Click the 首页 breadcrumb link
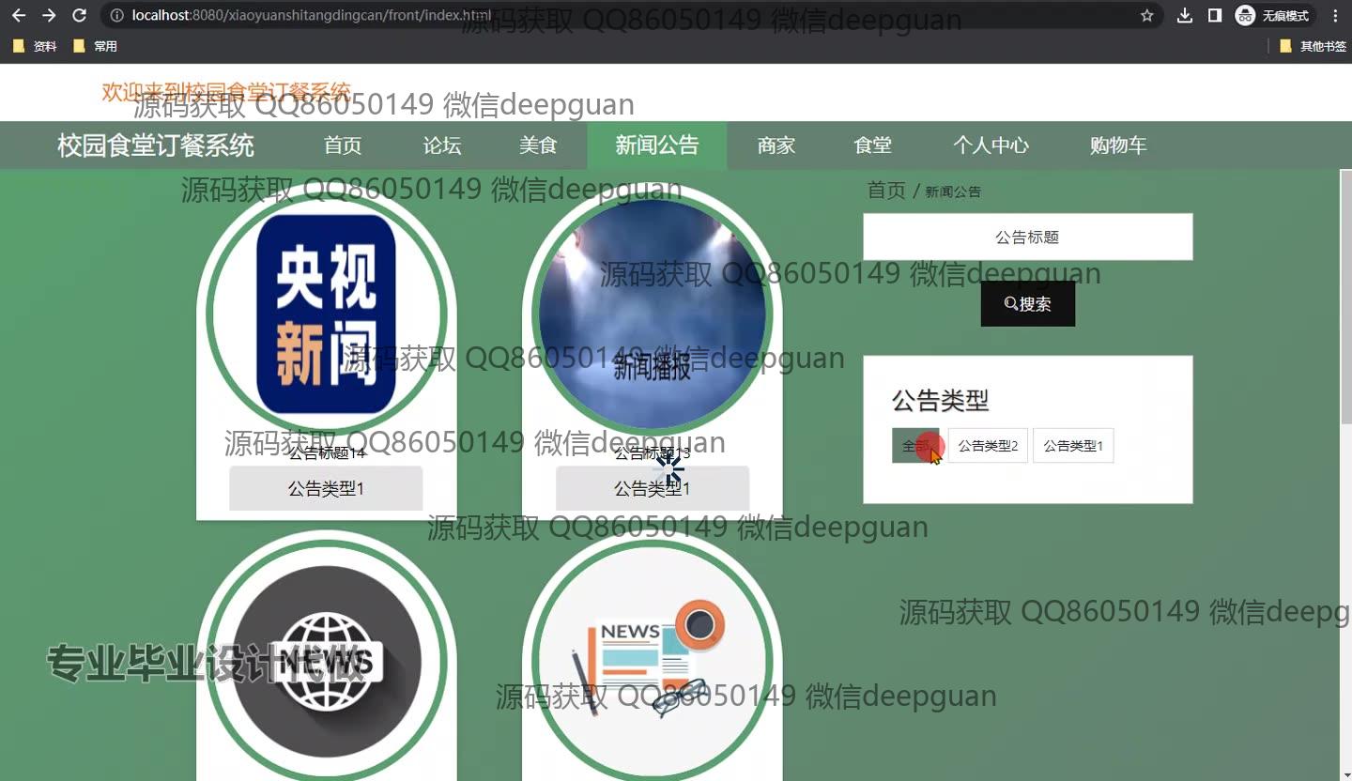1352x781 pixels. pos(886,191)
